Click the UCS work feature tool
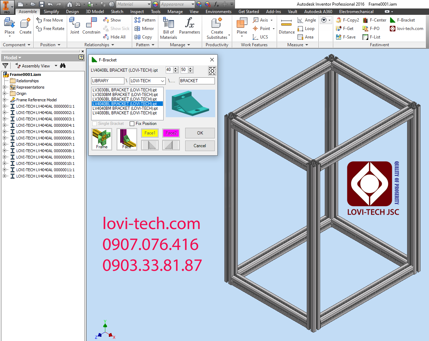The width and height of the screenshot is (429, 341). click(260, 37)
